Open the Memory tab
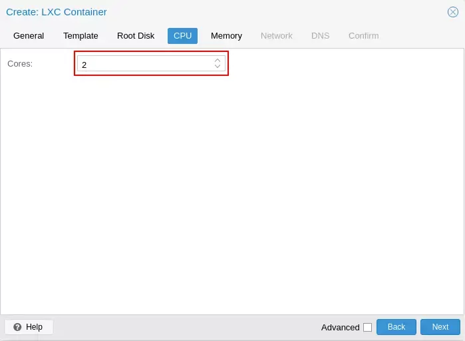 pyautogui.click(x=226, y=36)
